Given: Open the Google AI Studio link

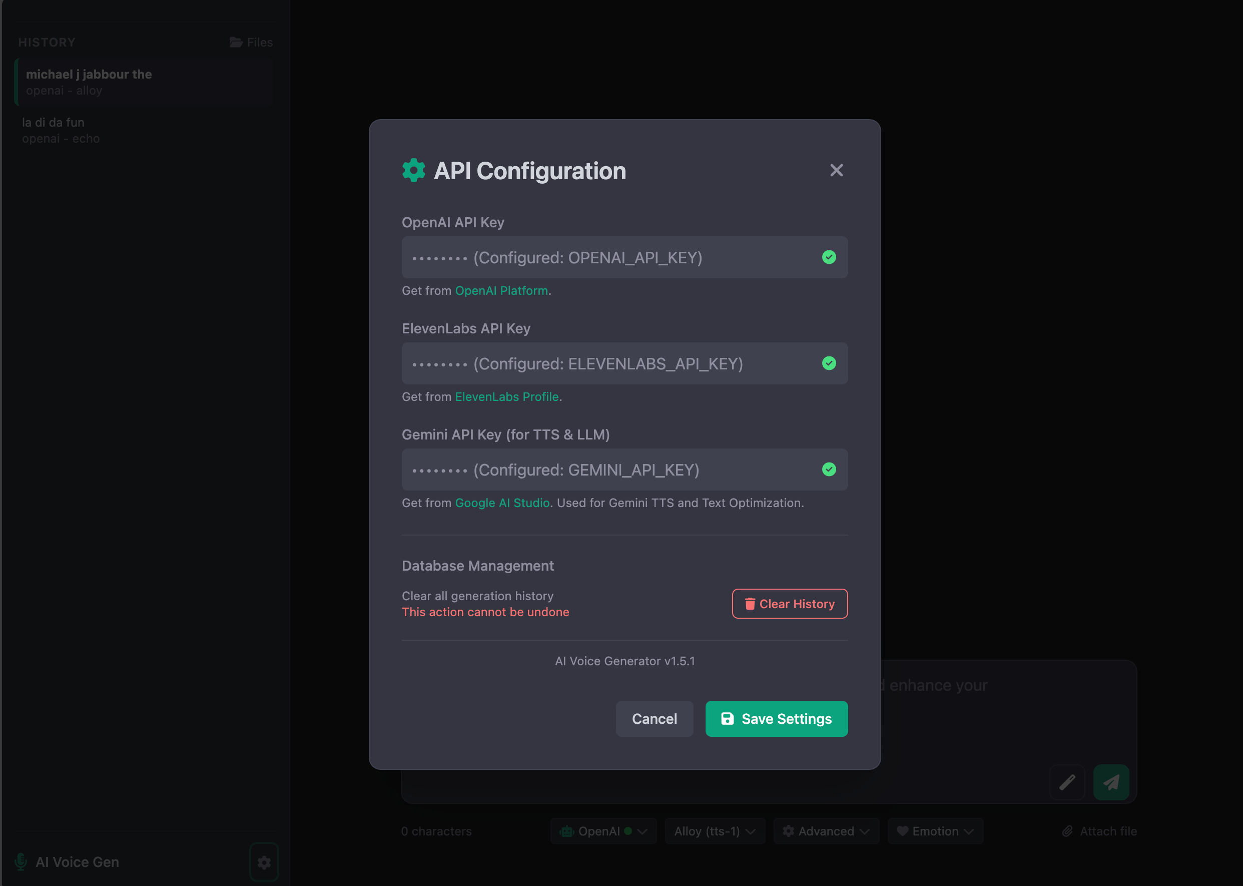Looking at the screenshot, I should 502,503.
